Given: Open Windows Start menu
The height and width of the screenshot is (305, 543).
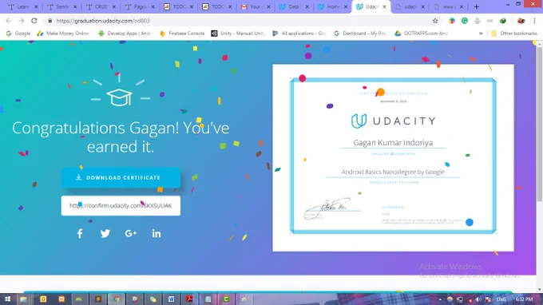Looking at the screenshot, I should 7,299.
